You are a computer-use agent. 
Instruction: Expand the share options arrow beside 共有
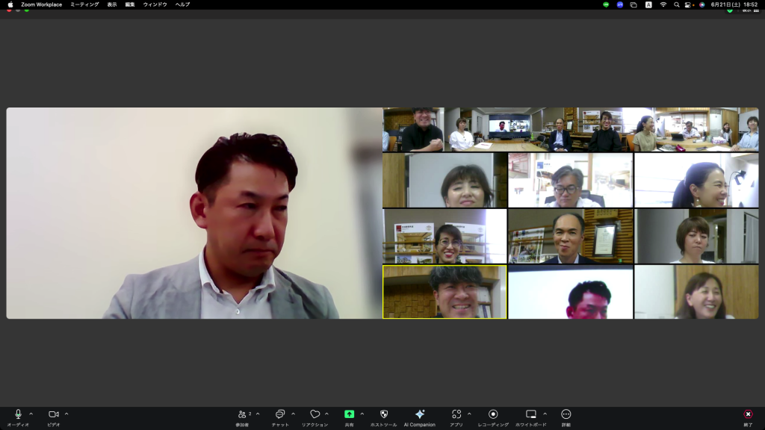click(362, 414)
